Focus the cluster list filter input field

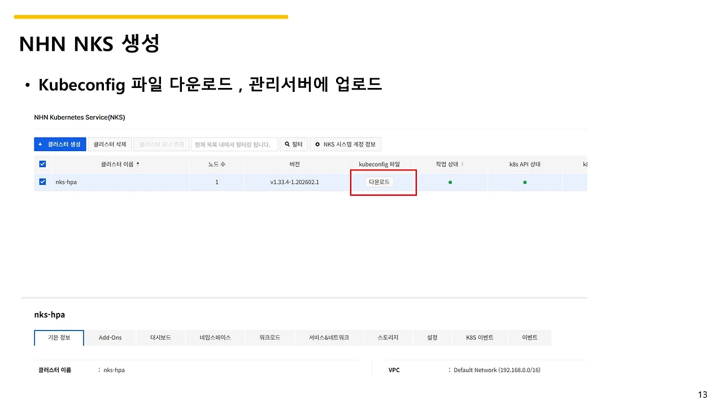(x=234, y=144)
